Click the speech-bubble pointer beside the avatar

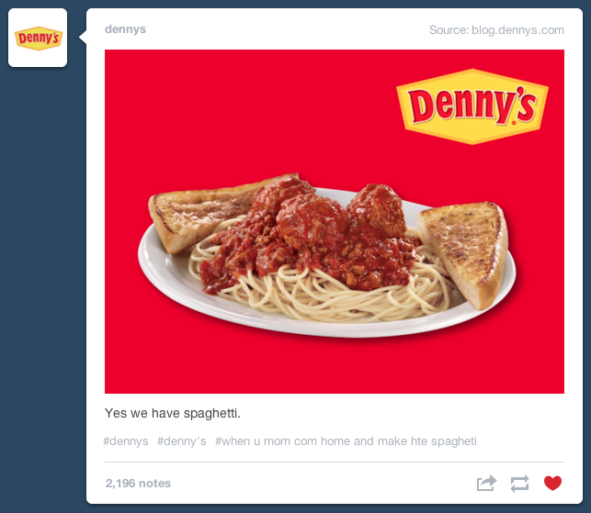click(83, 38)
